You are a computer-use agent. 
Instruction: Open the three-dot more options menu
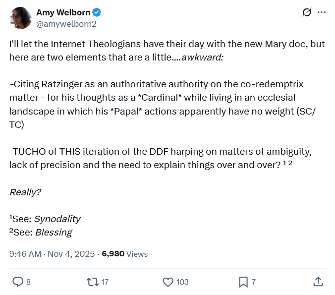click(x=322, y=12)
